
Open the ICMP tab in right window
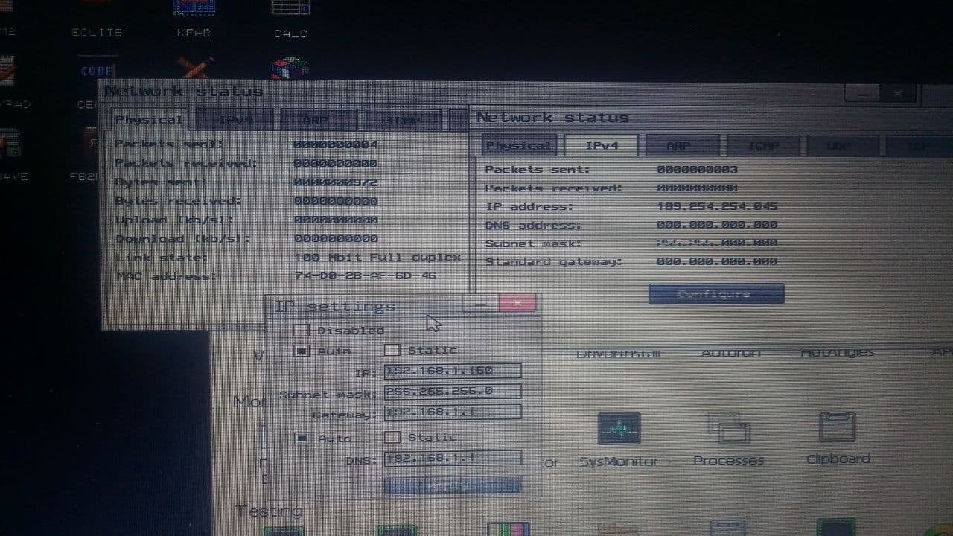pos(762,145)
